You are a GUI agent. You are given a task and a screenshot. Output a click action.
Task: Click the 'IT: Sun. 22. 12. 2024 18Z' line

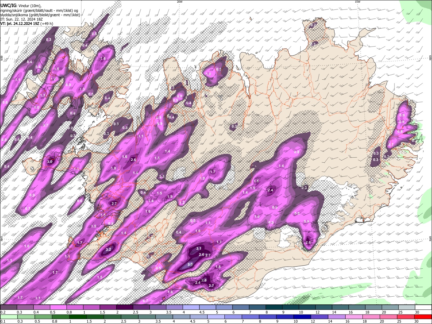click(x=22, y=19)
